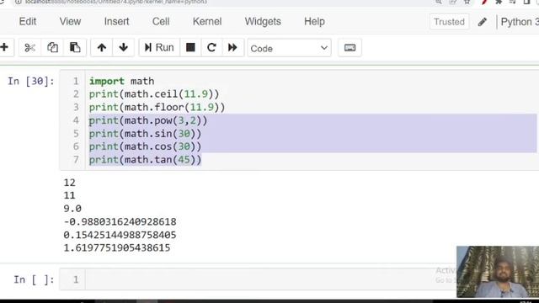Click output value 11
The height and width of the screenshot is (303, 539).
tap(69, 196)
